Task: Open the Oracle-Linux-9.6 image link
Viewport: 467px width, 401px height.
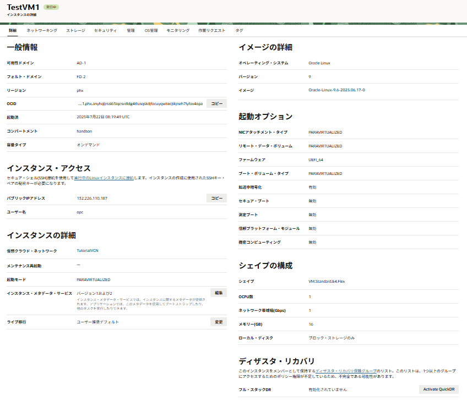Action: coord(336,90)
